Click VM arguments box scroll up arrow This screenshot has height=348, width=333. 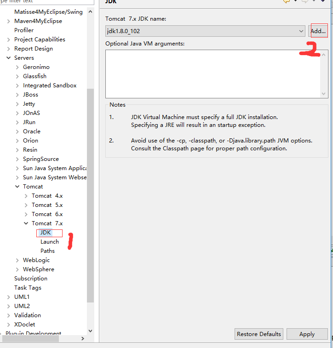tap(324, 54)
